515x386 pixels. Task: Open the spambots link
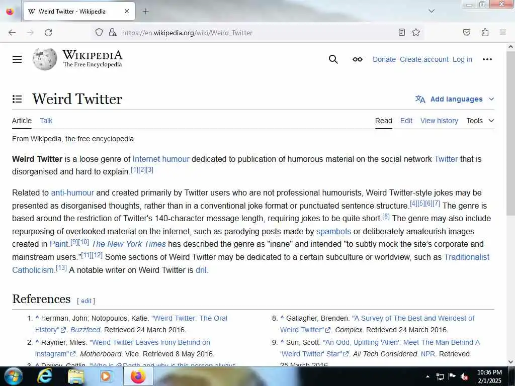pyautogui.click(x=333, y=231)
